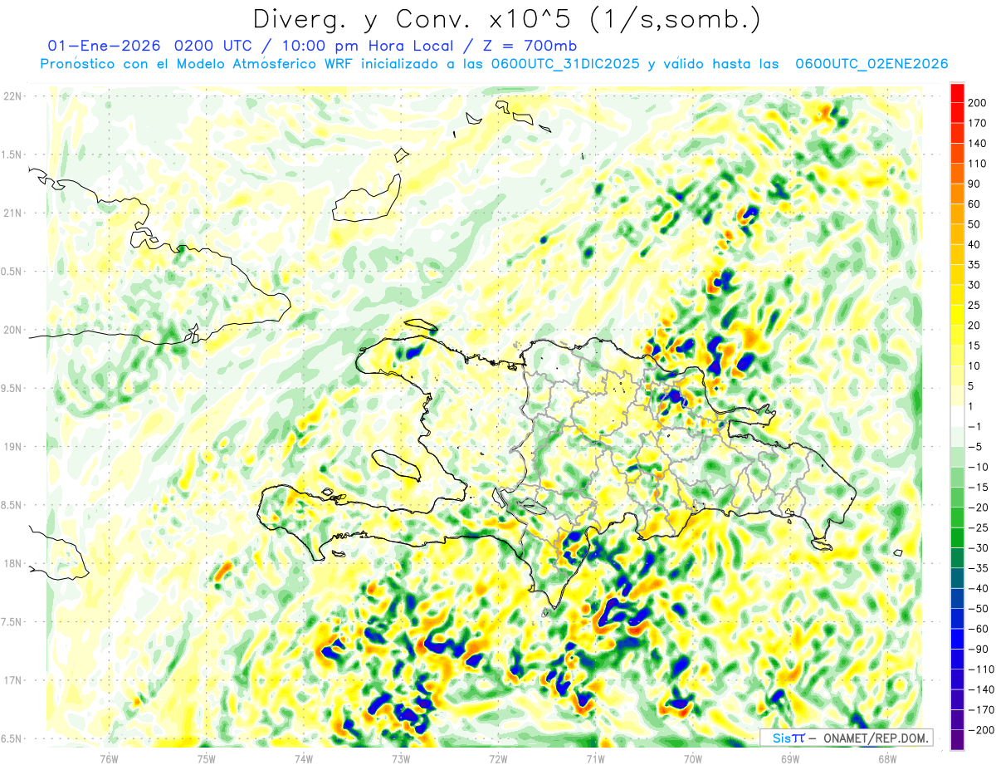Click the 9.5N latitude label
Viewport: 996px width, 770px height.
click(x=12, y=389)
